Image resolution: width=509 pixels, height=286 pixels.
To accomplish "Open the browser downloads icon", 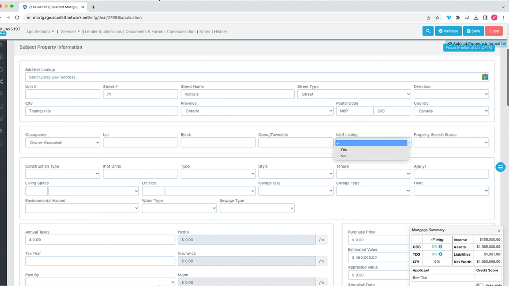I will [476, 17].
